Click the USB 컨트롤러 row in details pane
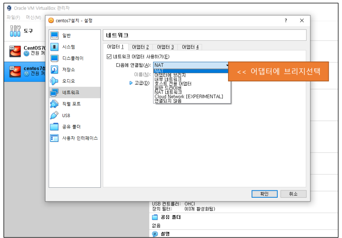 (173, 204)
